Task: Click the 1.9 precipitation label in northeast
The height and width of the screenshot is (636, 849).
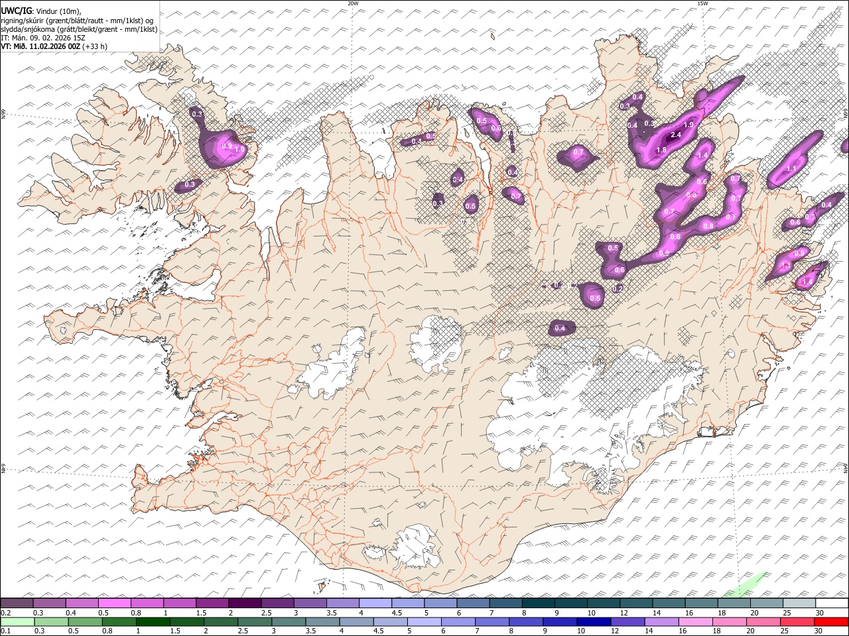Action: 688,125
